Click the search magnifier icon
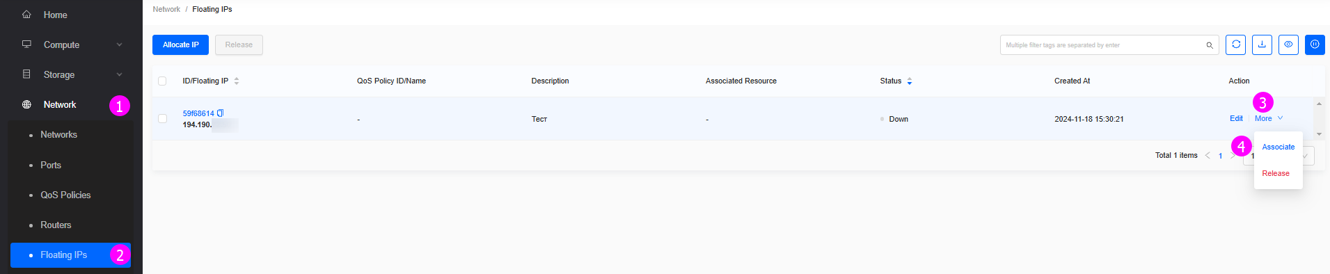1330x274 pixels. 1210,45
